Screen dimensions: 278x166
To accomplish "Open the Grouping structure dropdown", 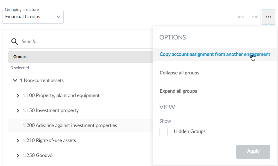I will 58,17.
